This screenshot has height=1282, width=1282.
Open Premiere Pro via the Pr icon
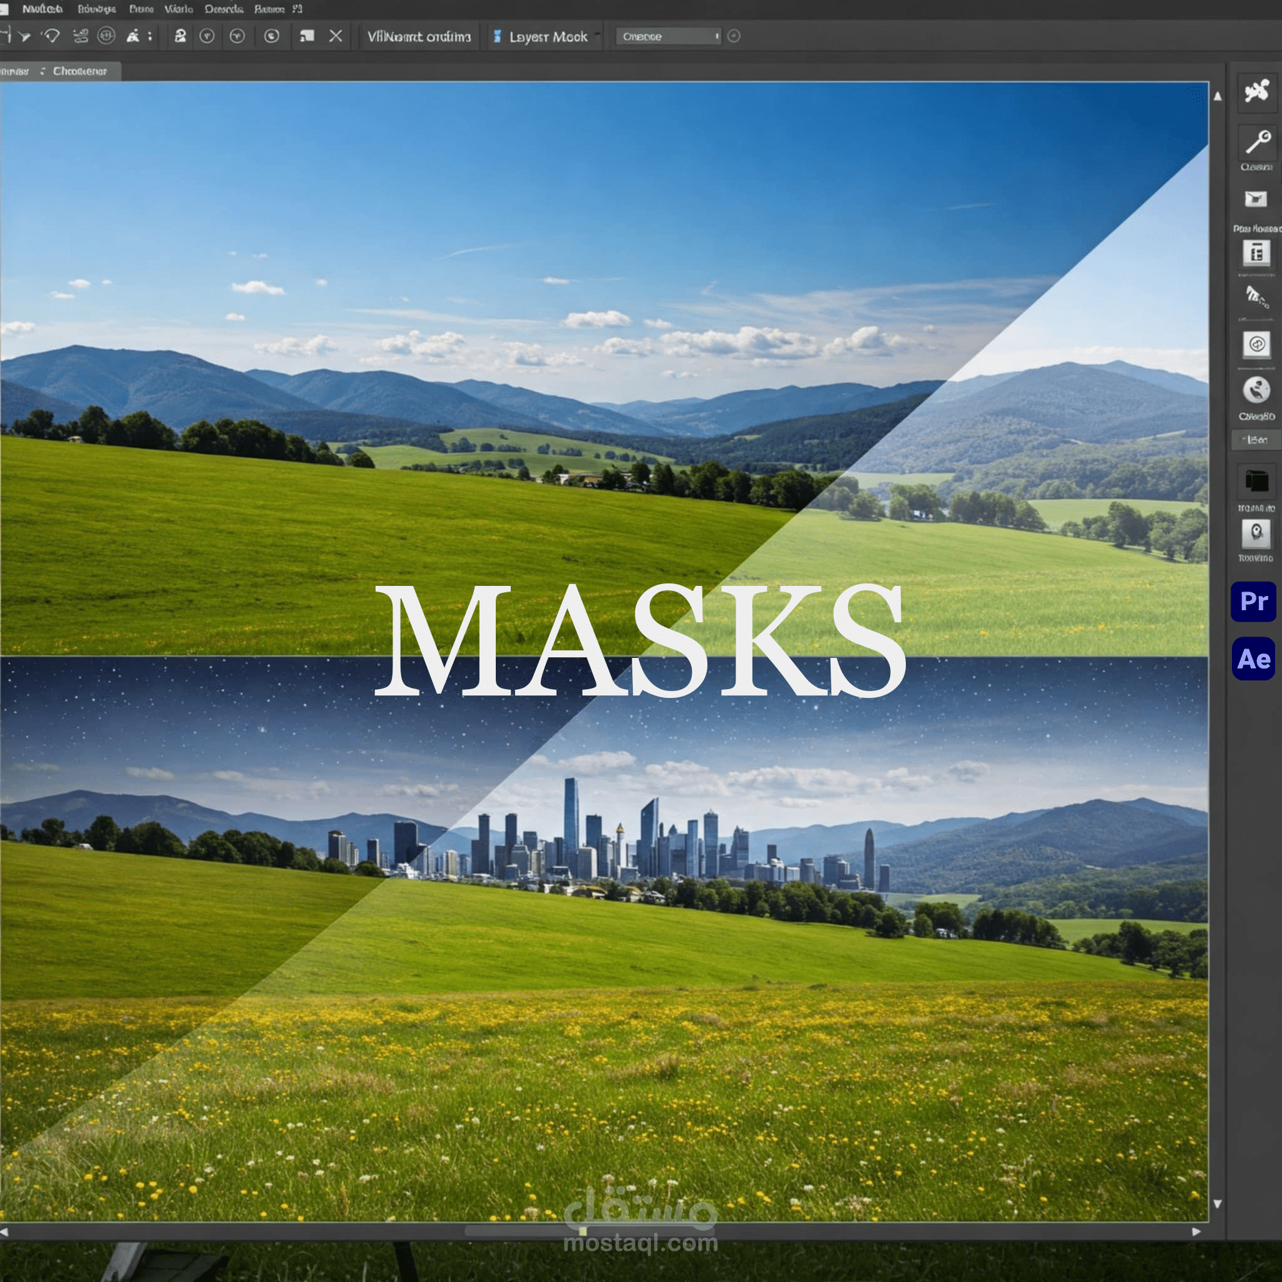click(x=1253, y=601)
